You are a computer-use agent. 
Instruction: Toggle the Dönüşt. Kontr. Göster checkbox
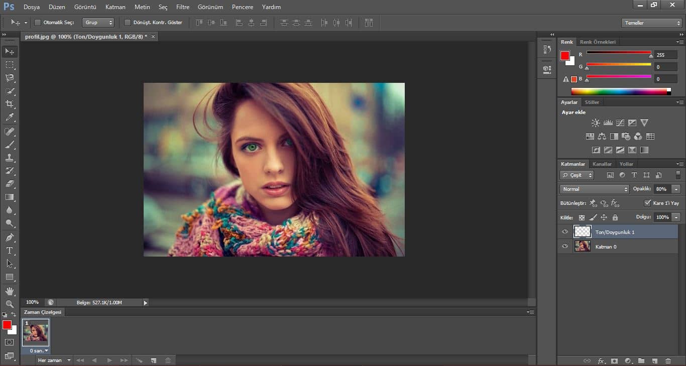point(128,23)
